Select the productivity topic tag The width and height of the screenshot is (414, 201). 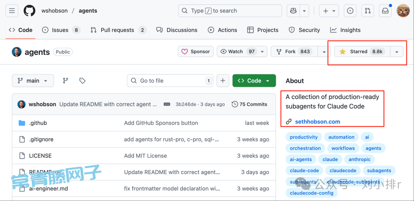pos(304,137)
